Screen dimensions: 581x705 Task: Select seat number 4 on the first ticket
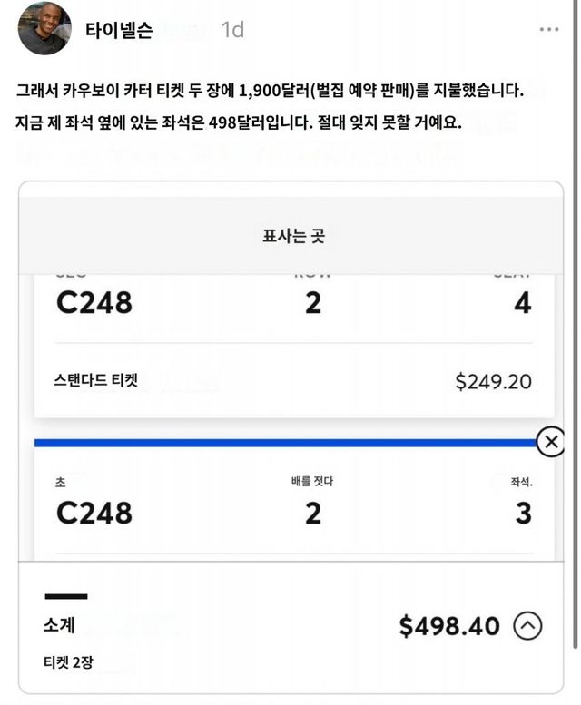(522, 302)
